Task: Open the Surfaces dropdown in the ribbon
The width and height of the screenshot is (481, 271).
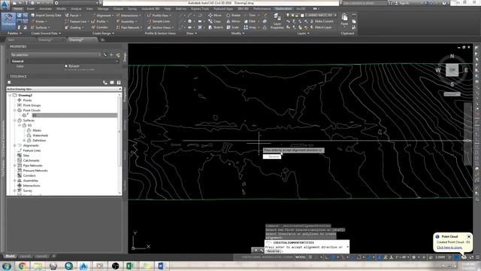Action: (40, 27)
